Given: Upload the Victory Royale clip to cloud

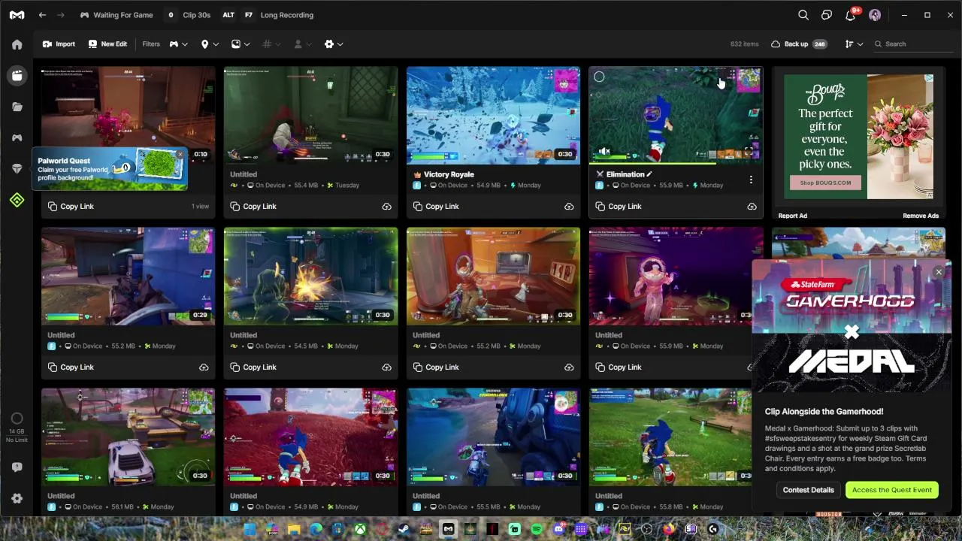Looking at the screenshot, I should point(569,207).
